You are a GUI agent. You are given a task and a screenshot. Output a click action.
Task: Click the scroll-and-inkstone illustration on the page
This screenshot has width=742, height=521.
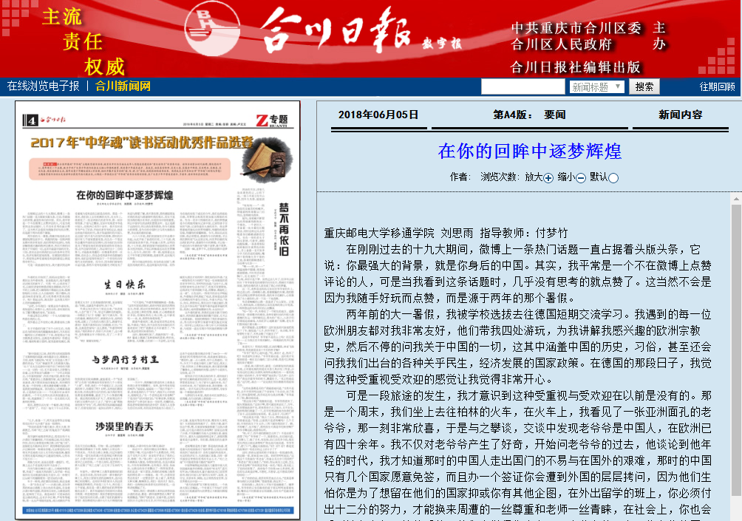pyautogui.click(x=269, y=157)
